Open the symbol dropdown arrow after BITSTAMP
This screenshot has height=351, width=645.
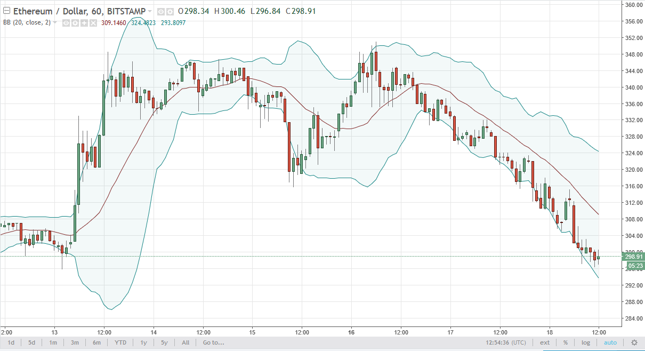coord(150,11)
